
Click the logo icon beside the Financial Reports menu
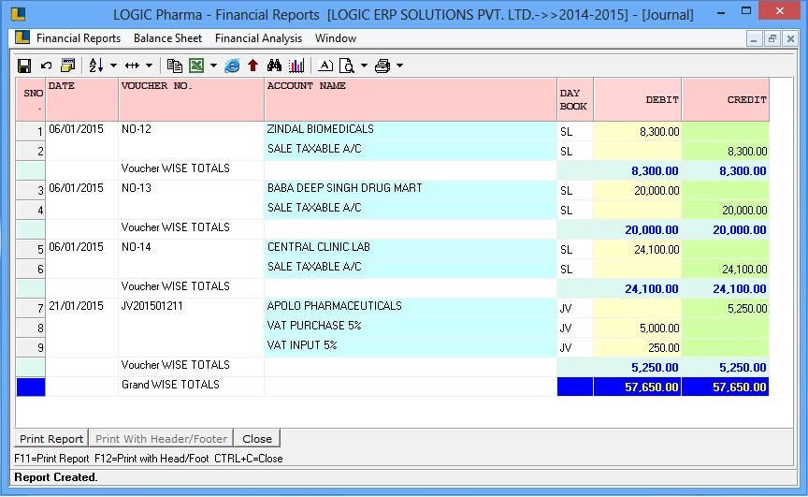pyautogui.click(x=22, y=37)
